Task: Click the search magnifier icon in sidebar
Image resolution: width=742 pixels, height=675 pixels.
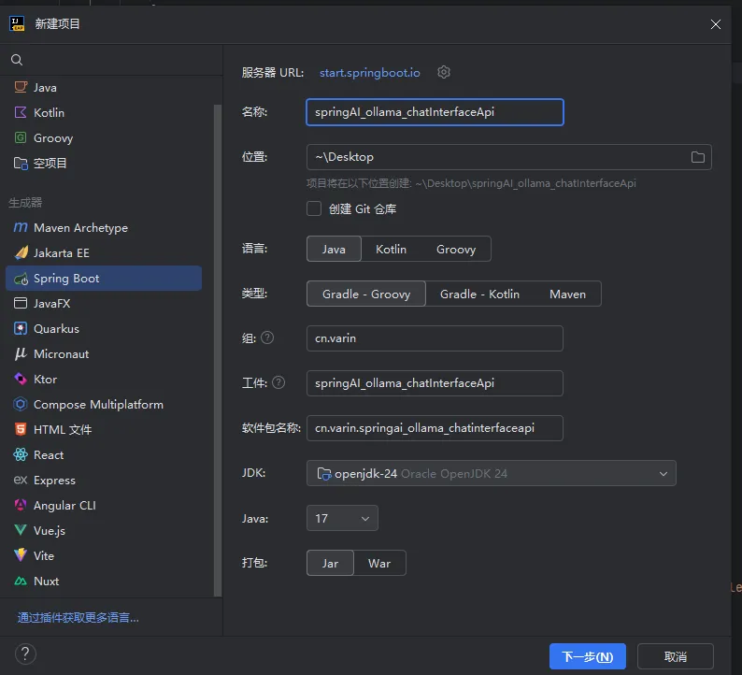Action: click(17, 60)
